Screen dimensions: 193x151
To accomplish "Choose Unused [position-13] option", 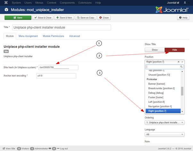I will coord(163,75).
